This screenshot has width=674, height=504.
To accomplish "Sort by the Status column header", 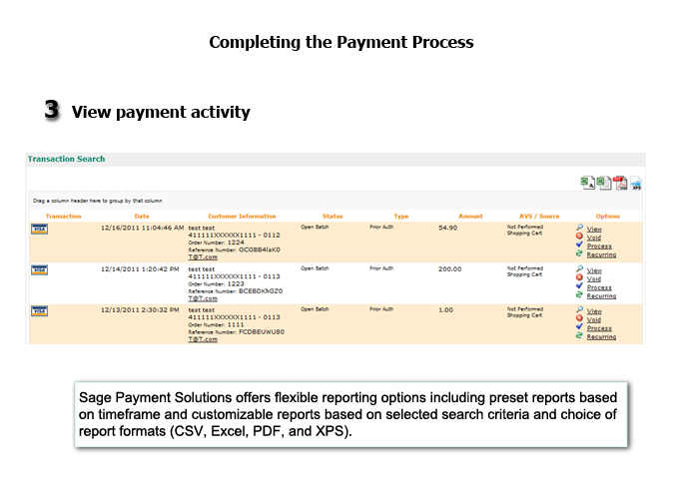I will 333,216.
